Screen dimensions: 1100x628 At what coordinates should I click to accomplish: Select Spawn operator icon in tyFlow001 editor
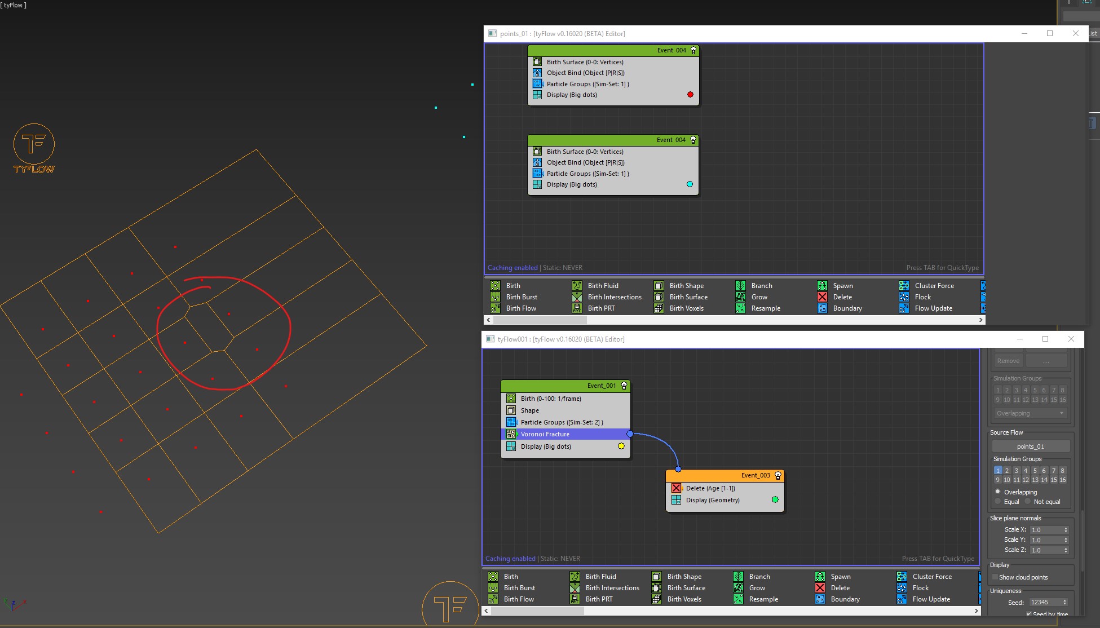(820, 577)
